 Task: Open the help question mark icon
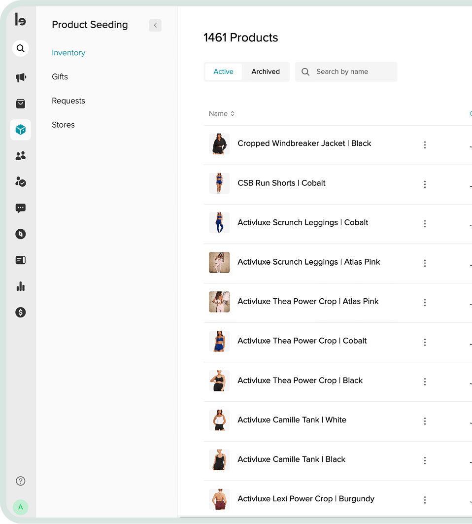[x=21, y=481]
